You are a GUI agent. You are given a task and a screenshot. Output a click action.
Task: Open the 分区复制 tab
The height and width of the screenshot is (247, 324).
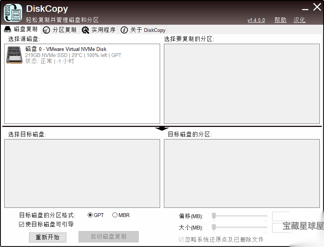(x=60, y=30)
